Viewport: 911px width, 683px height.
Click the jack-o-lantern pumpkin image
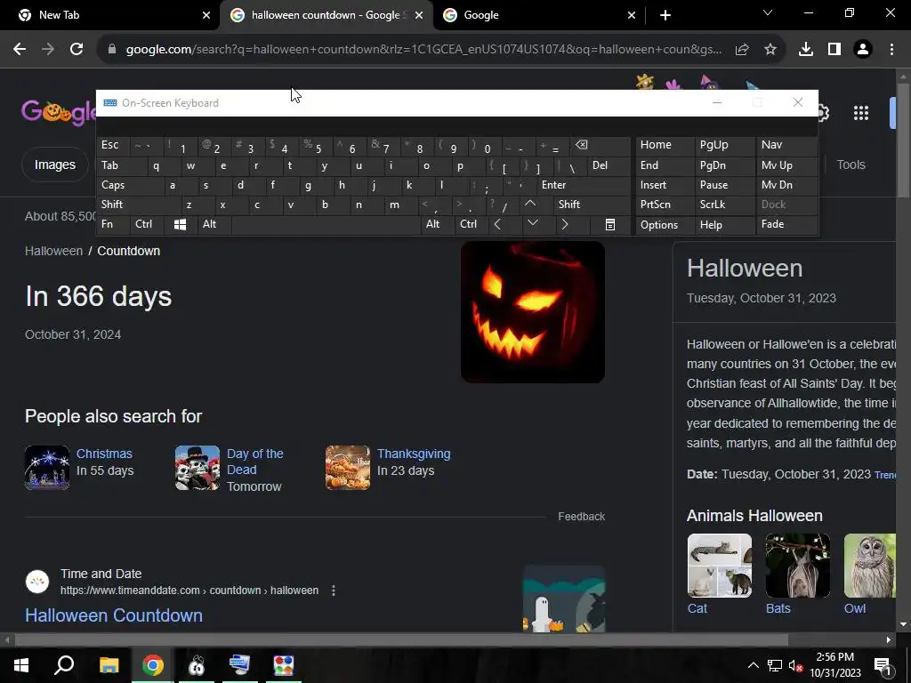point(533,312)
